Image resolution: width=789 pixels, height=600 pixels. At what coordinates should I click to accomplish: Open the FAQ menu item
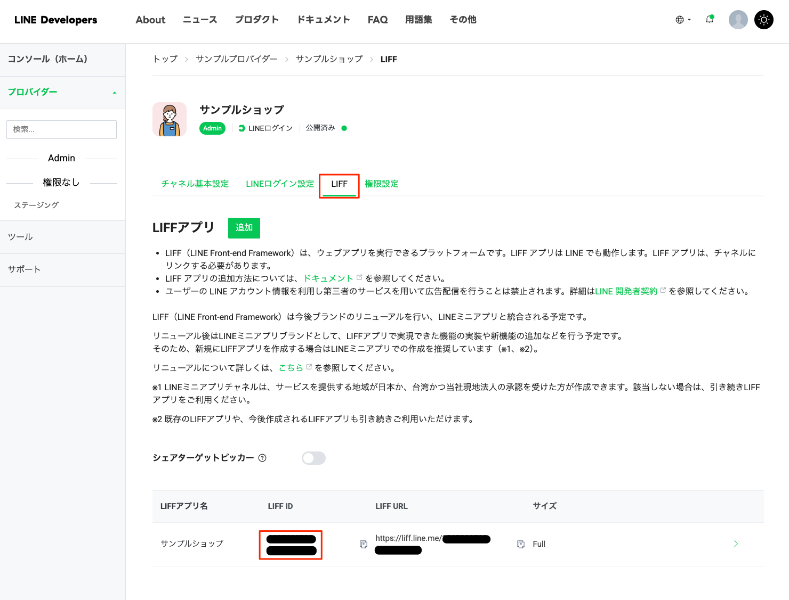377,20
